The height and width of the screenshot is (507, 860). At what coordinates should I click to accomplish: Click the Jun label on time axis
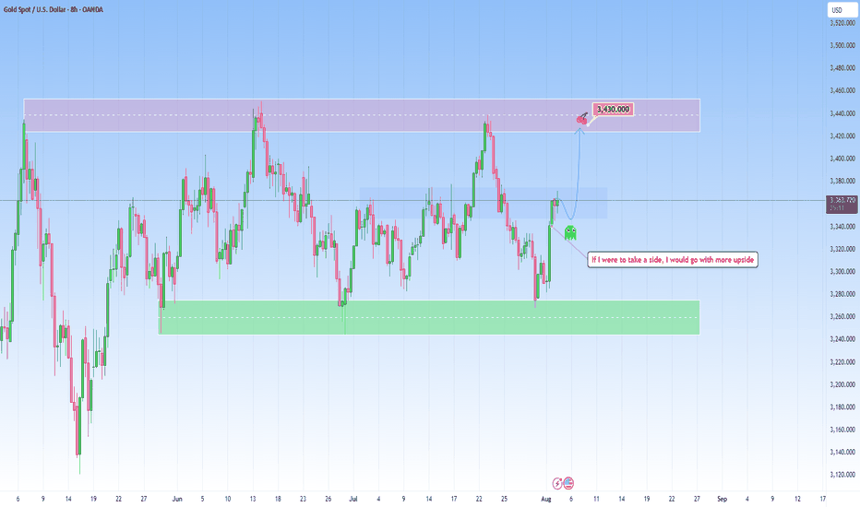click(176, 499)
